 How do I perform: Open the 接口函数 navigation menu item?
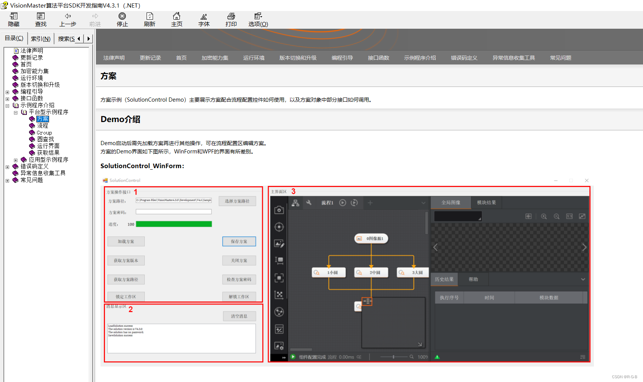tap(378, 57)
